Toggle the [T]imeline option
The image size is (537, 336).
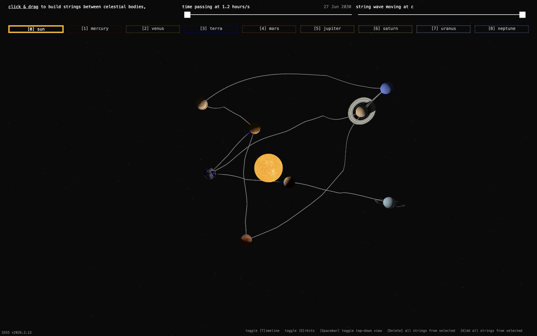(262, 331)
